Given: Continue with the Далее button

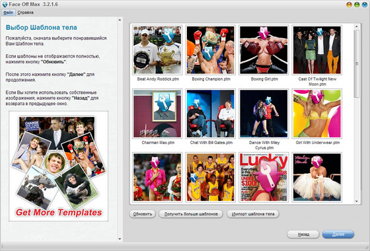Looking at the screenshot, I should pos(338,234).
